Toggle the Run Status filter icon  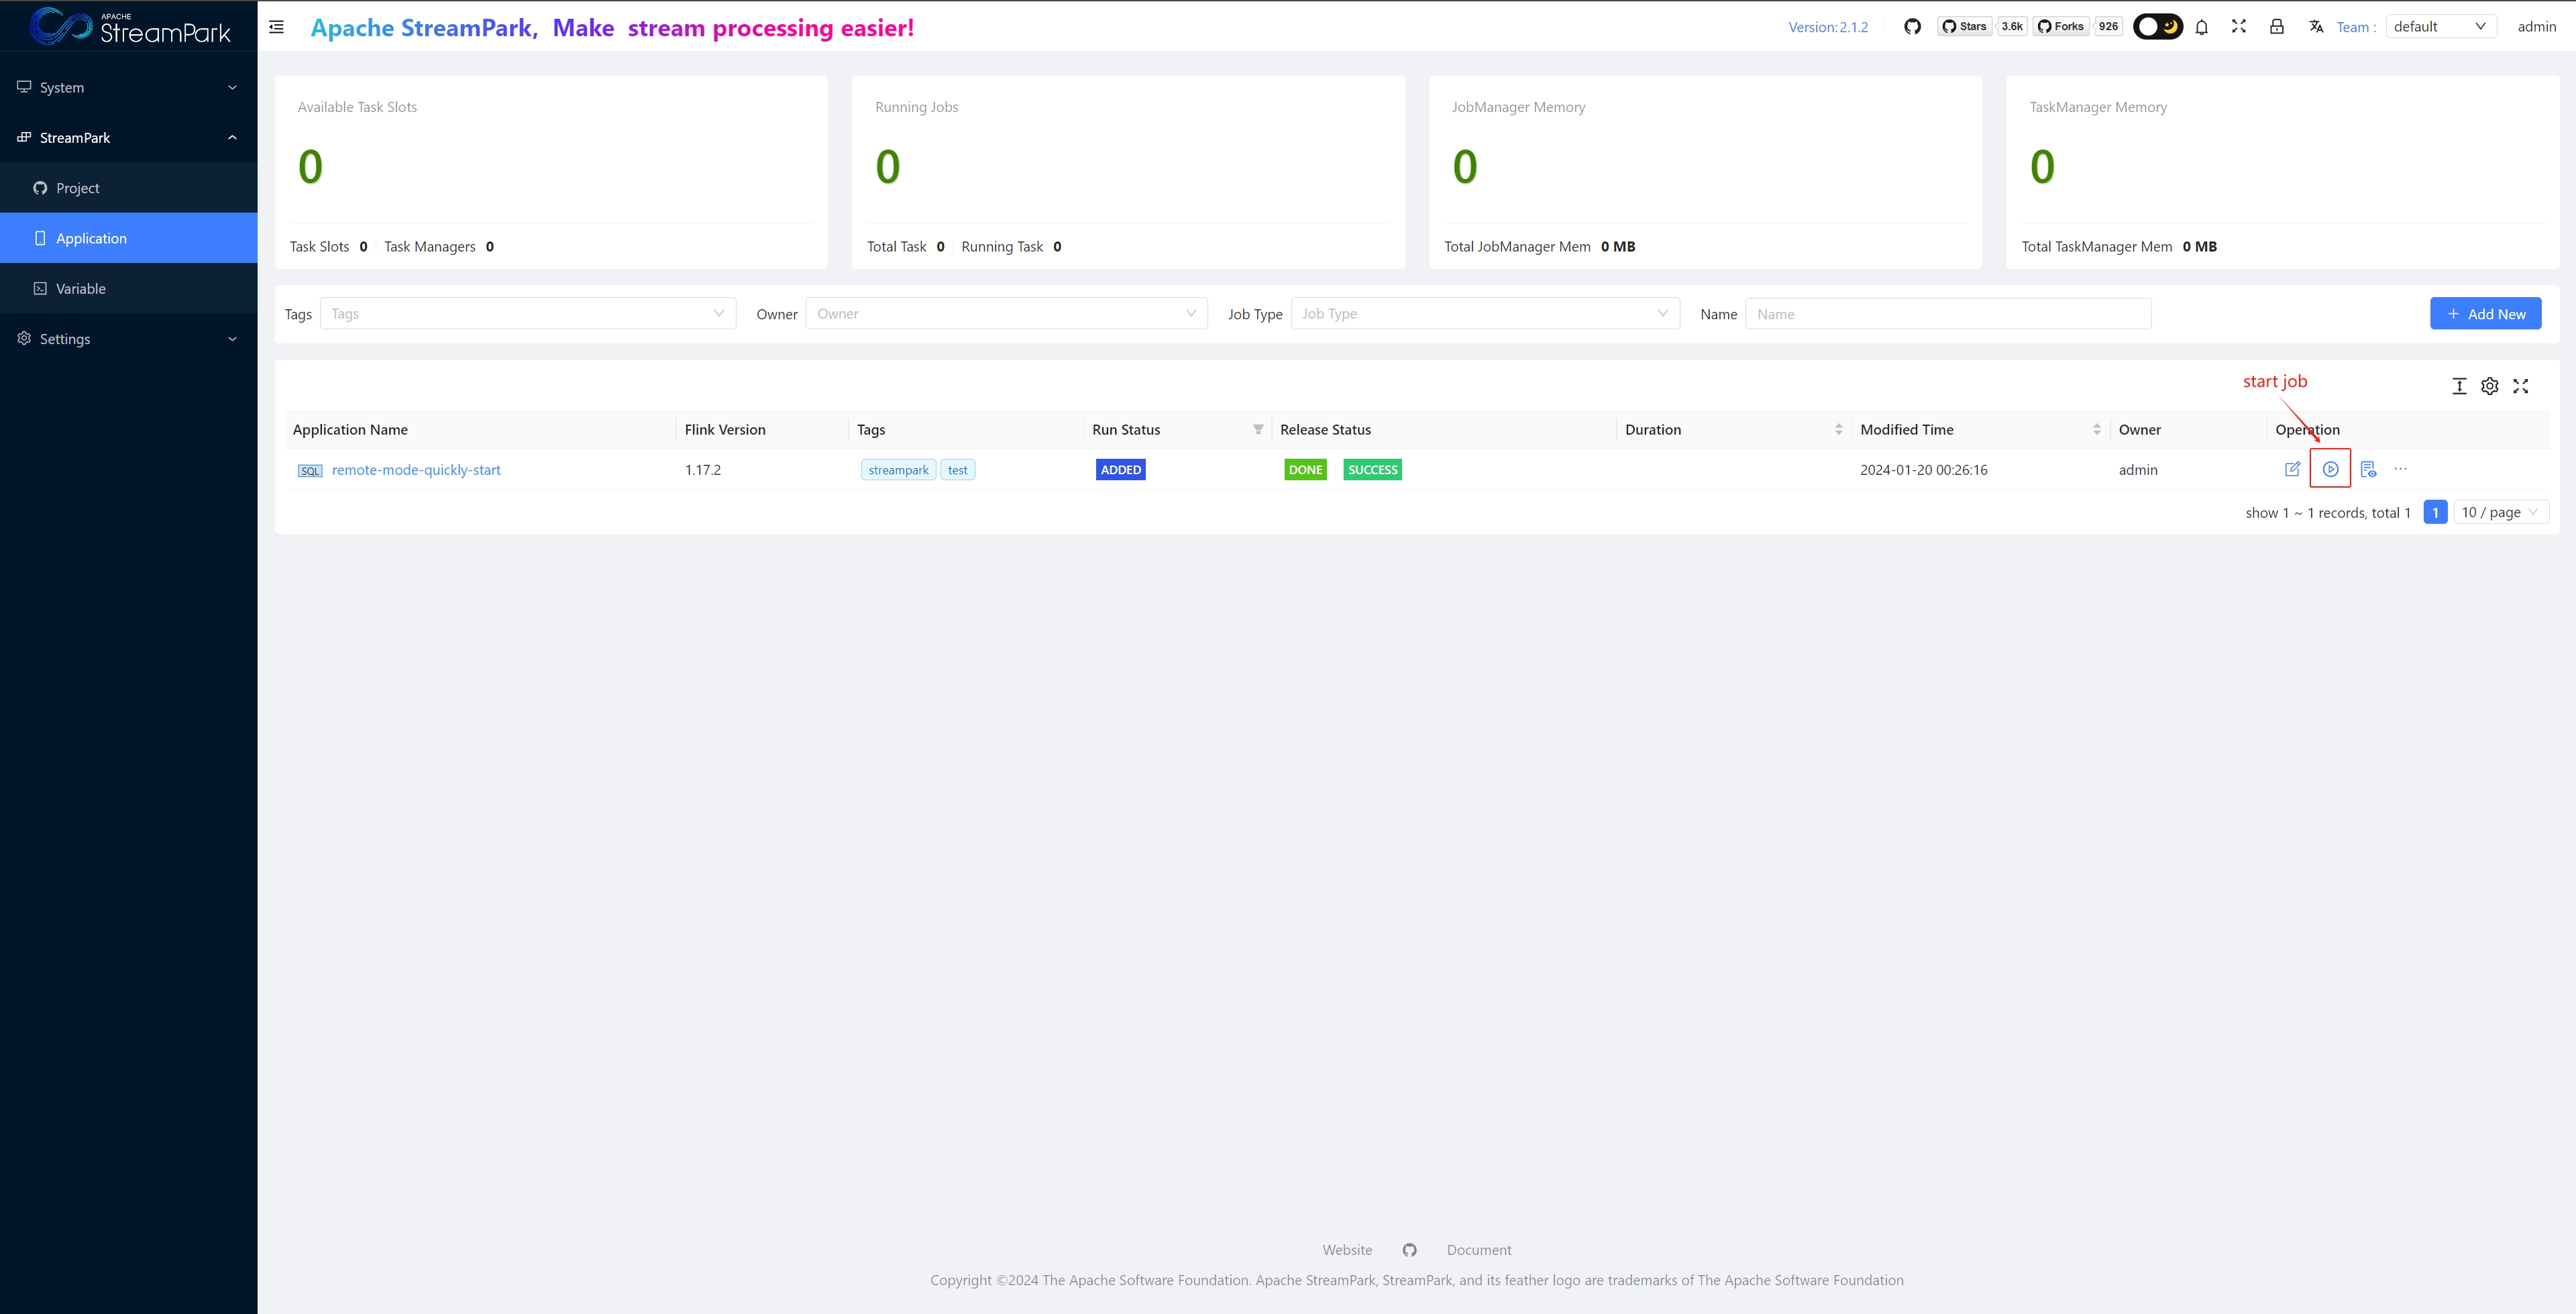pos(1258,429)
